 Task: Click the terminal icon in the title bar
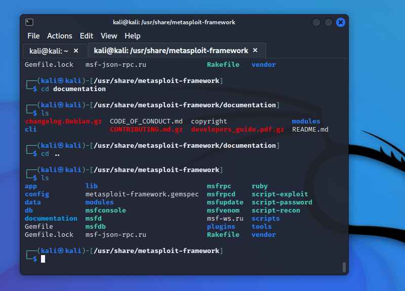click(x=29, y=22)
